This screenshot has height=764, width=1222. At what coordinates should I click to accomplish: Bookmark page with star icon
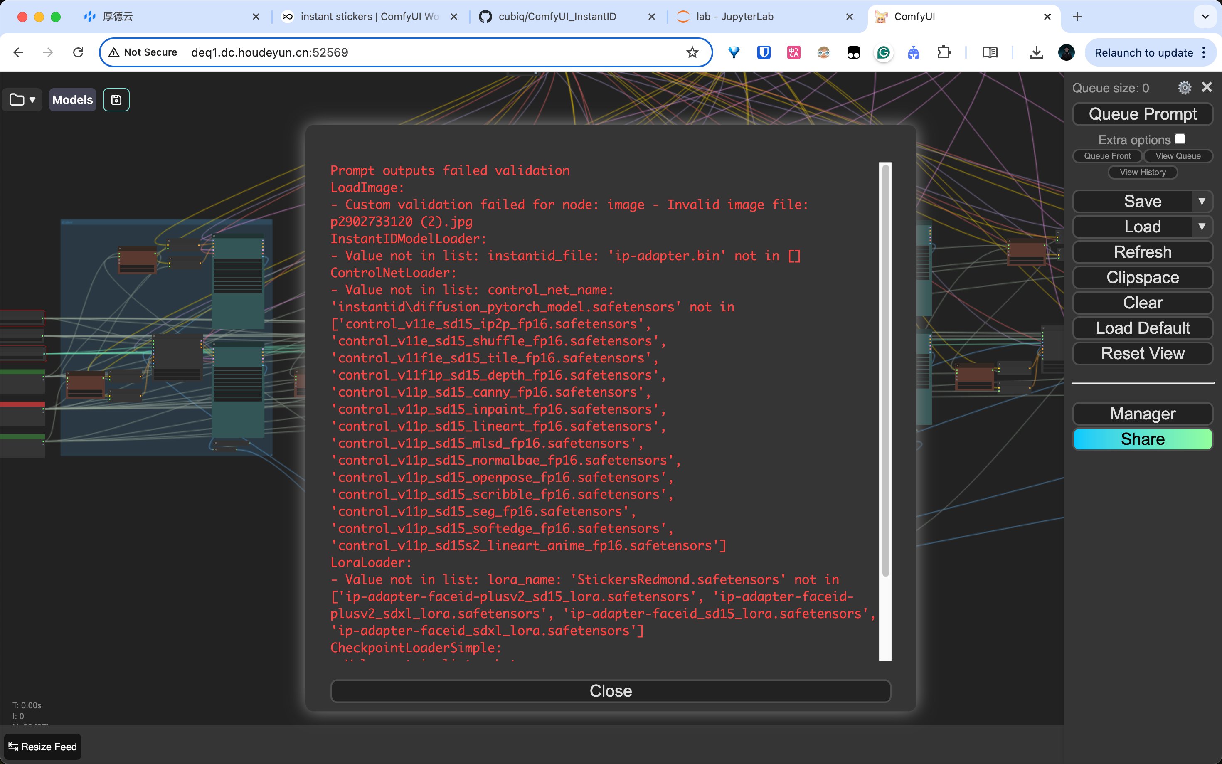692,52
